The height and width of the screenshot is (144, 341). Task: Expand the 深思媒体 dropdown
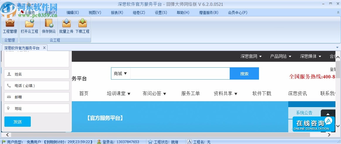click(311, 56)
